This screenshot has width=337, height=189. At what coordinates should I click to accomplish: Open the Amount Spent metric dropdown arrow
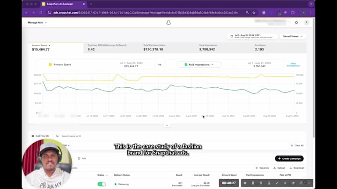pos(50,45)
